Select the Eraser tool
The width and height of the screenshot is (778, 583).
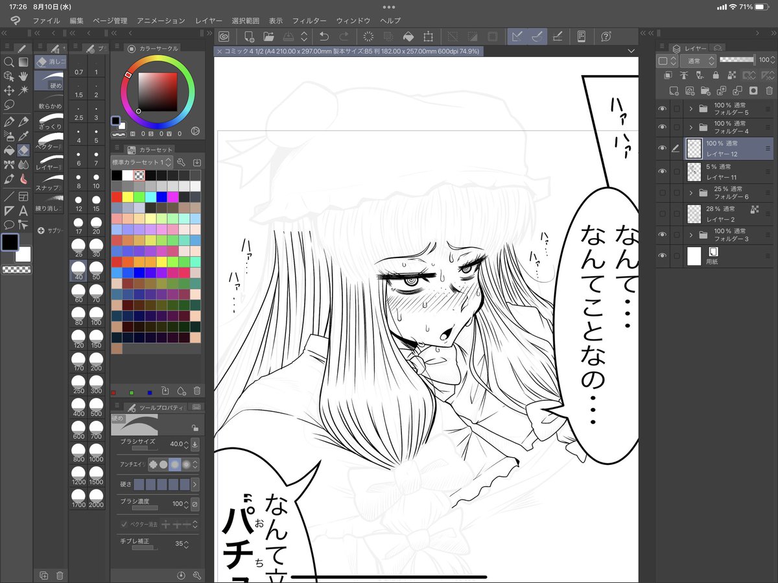tap(23, 149)
